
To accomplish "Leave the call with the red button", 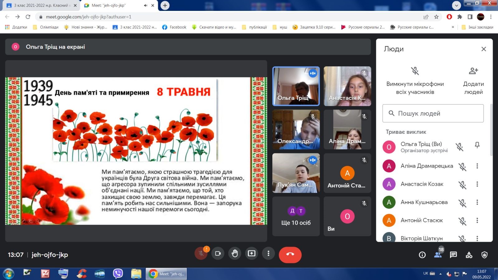I will tap(290, 254).
